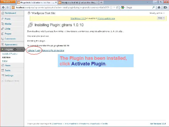Open the Comments menu
This screenshot has height=127, width=169.
[10, 39]
